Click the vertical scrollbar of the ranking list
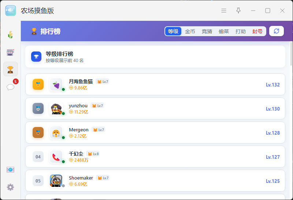 291,54
